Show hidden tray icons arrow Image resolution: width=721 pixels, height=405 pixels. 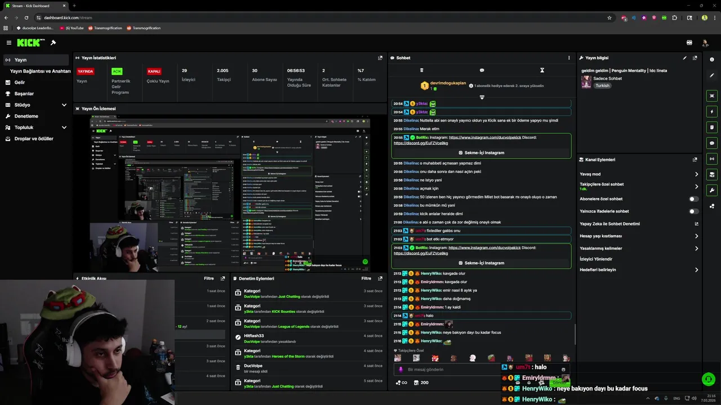(x=648, y=398)
